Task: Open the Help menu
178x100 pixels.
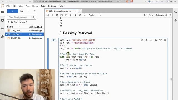Action: click(61, 6)
